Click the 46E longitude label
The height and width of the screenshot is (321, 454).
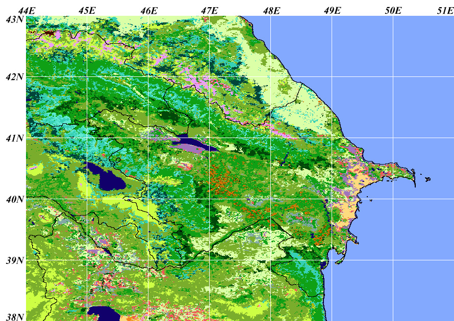point(149,11)
